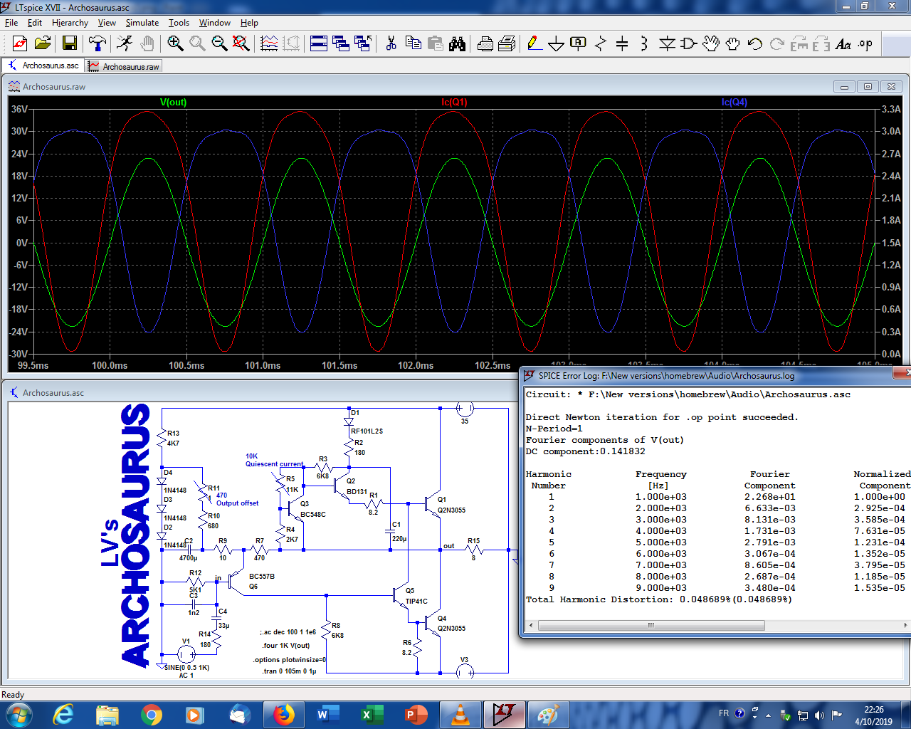Open Excel from the taskbar
Image resolution: width=911 pixels, height=729 pixels.
372,715
